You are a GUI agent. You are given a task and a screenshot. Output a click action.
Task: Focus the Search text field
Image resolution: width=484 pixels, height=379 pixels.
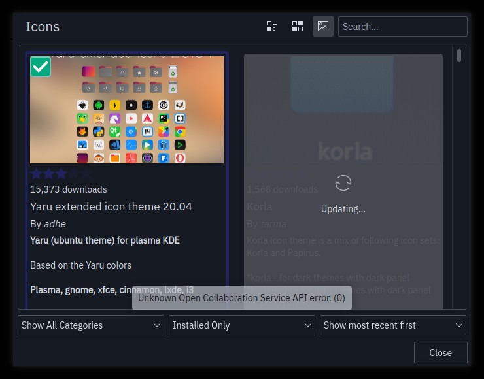(402, 27)
